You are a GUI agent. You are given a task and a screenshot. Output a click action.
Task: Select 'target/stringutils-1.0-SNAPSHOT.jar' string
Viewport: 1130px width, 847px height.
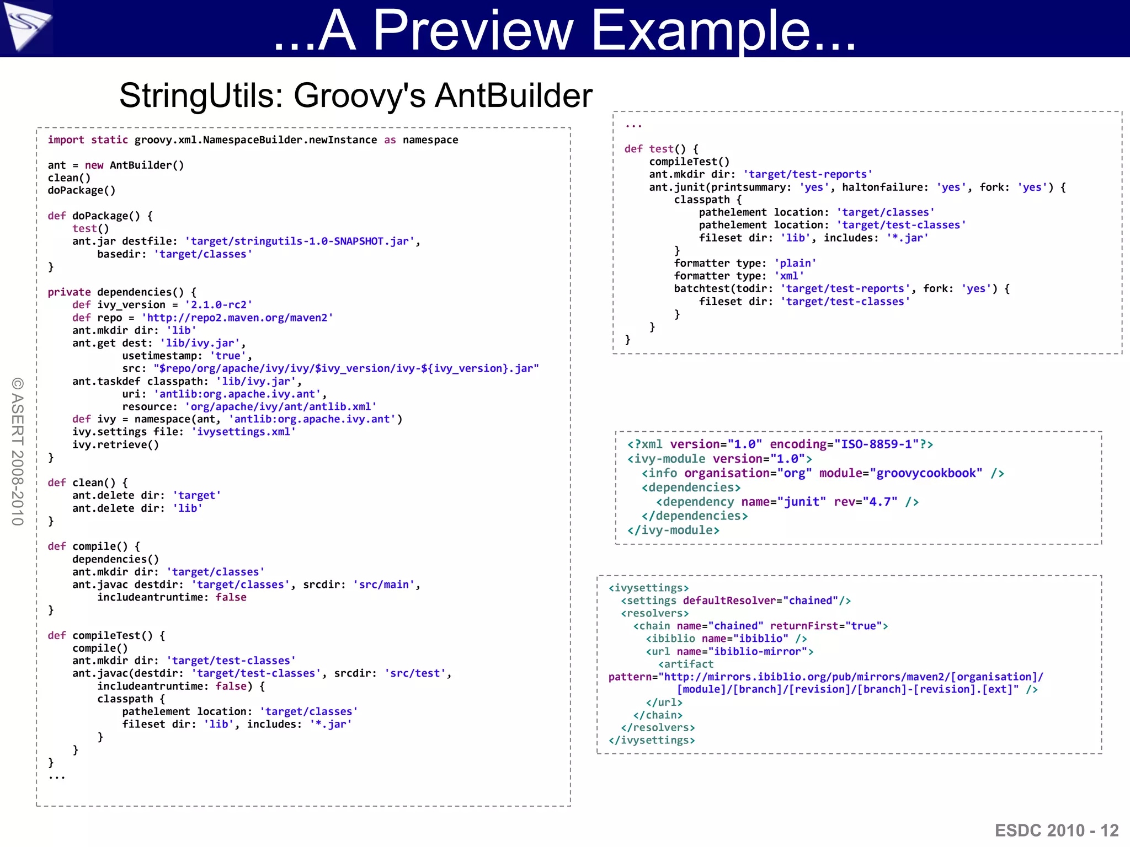coord(300,242)
